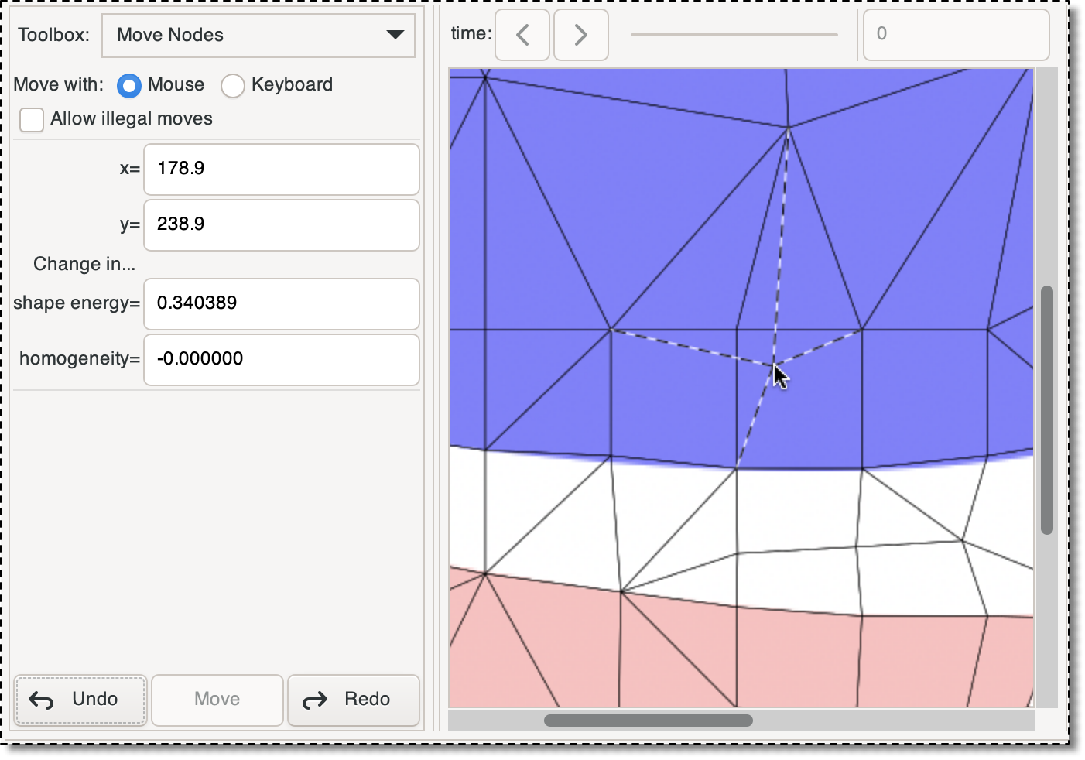
Task: Select the Mouse radio option
Action: click(x=129, y=85)
